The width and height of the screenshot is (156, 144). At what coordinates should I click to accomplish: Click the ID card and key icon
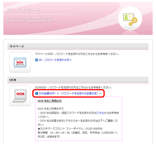click(x=130, y=20)
